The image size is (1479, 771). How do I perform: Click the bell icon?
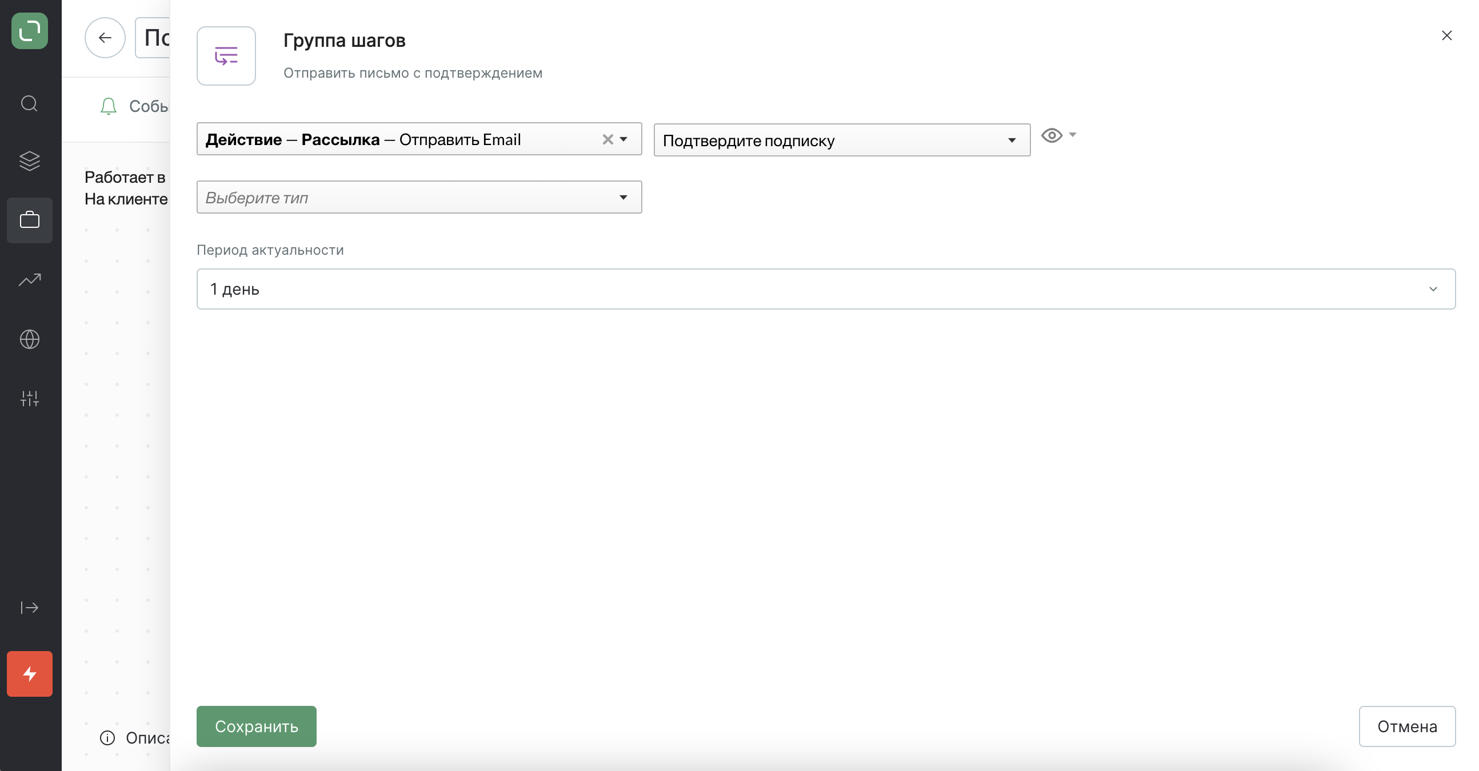click(x=108, y=106)
